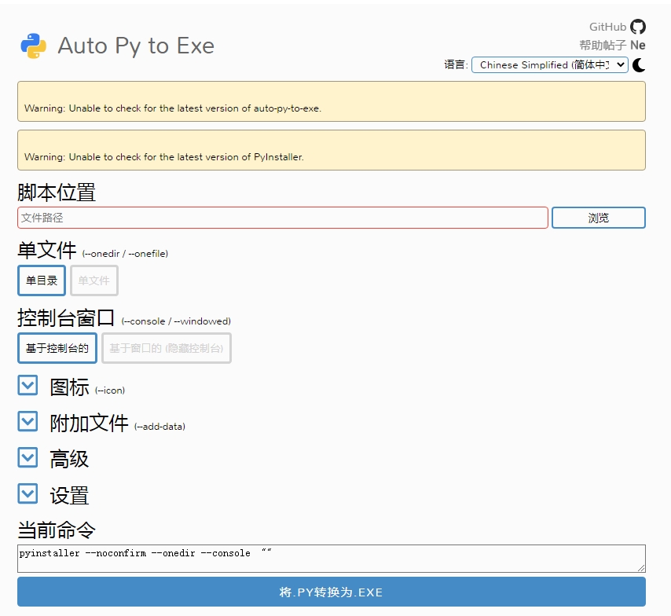The image size is (671, 616).
Task: Select the 单文件 one-file option
Action: point(94,280)
